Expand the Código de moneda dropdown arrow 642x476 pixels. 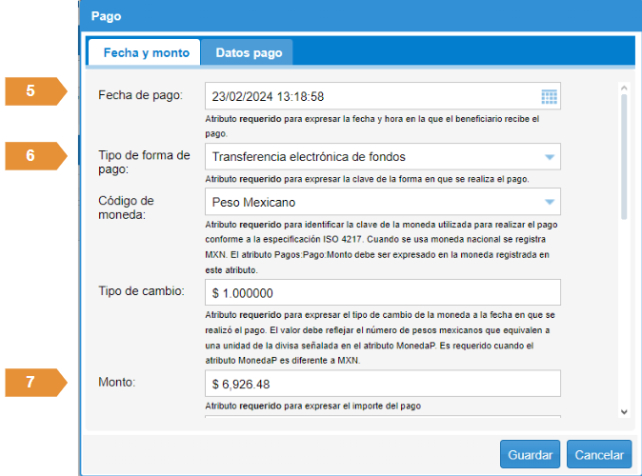coord(549,202)
